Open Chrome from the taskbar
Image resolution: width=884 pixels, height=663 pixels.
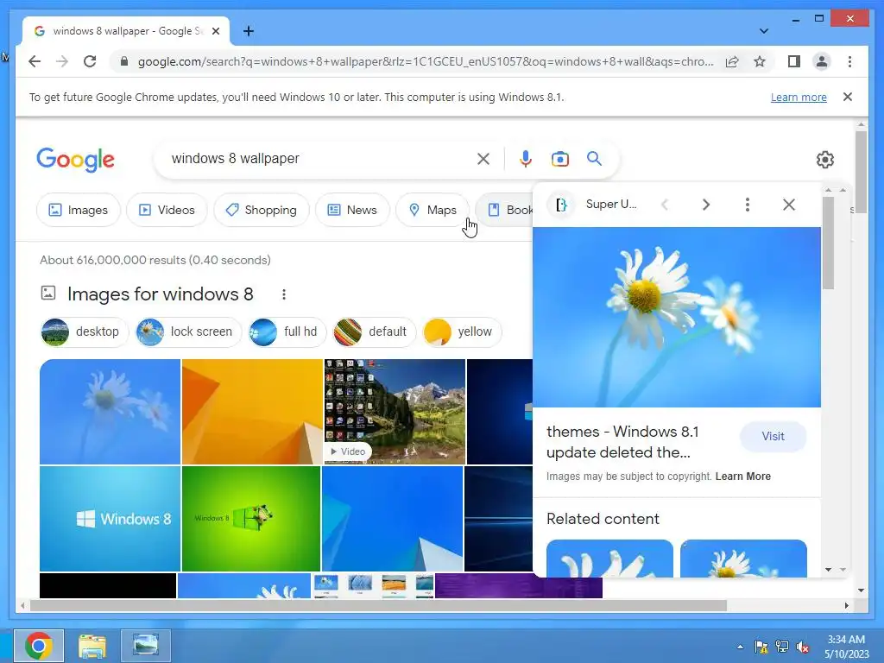[38, 646]
